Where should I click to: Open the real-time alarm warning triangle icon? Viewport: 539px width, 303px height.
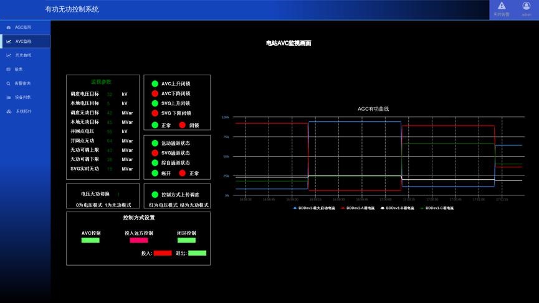[502, 6]
